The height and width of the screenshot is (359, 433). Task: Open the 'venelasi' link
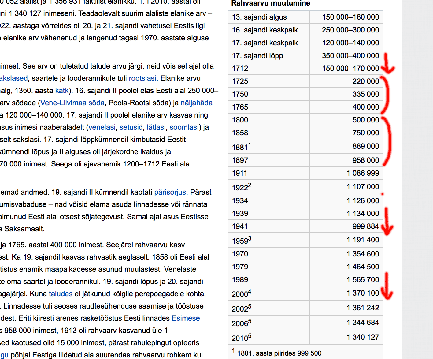[102, 127]
